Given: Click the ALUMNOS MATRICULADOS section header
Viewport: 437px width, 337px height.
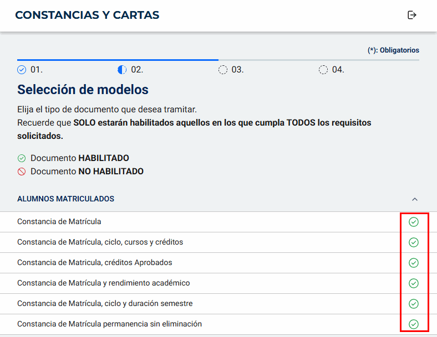Looking at the screenshot, I should point(66,199).
